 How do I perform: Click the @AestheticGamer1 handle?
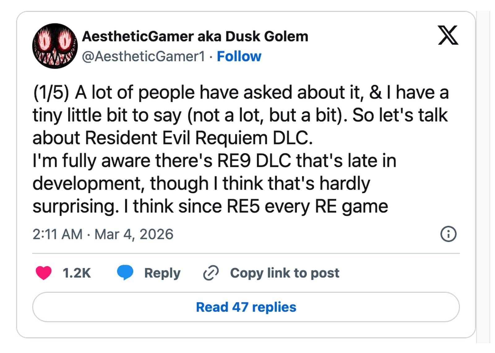coord(144,56)
